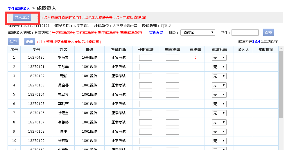This screenshot has width=285, height=150.
Task: Open 成绩标志 dropdown for 周懿
Action: click(219, 76)
